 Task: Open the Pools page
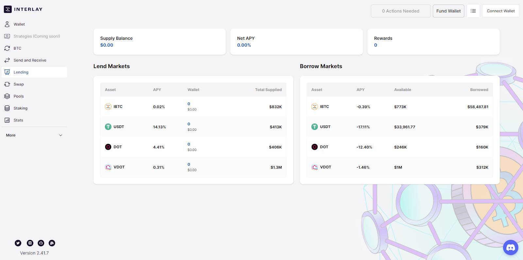click(x=34, y=96)
